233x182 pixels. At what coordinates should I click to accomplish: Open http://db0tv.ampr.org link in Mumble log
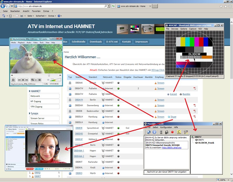tap(172, 148)
